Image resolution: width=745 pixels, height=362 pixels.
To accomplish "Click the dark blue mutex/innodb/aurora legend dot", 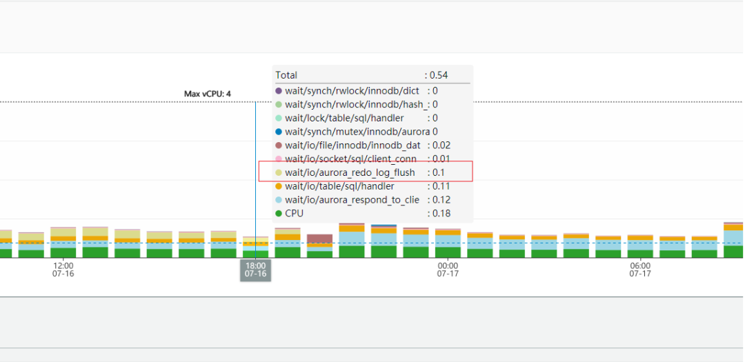I will 279,132.
